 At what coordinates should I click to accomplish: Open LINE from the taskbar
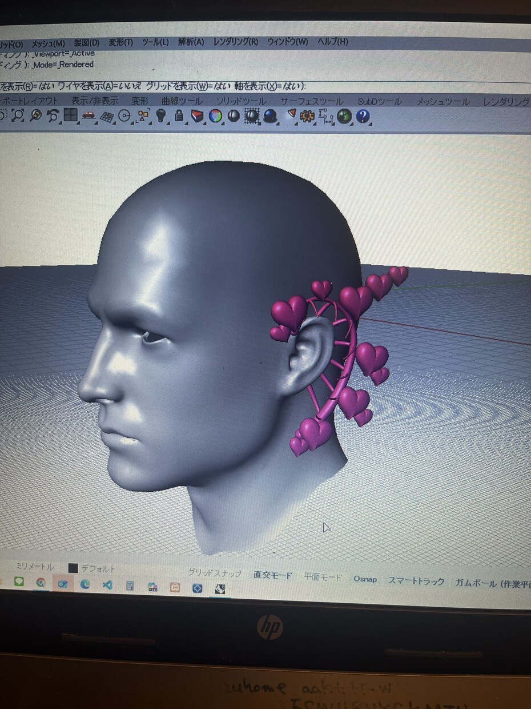pos(19,582)
